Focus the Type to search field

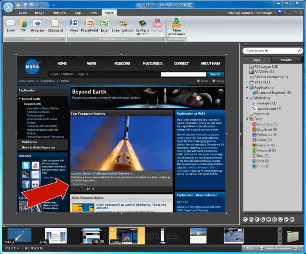click(270, 51)
